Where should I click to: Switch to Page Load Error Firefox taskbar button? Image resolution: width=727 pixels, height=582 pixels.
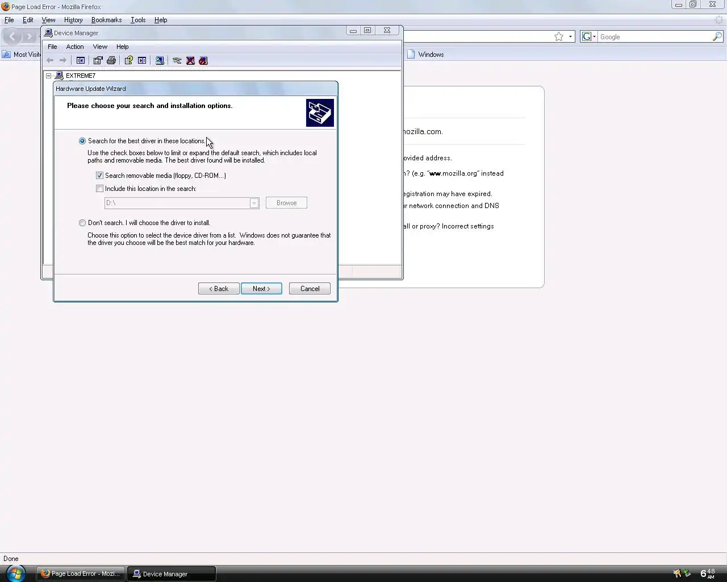pos(80,573)
